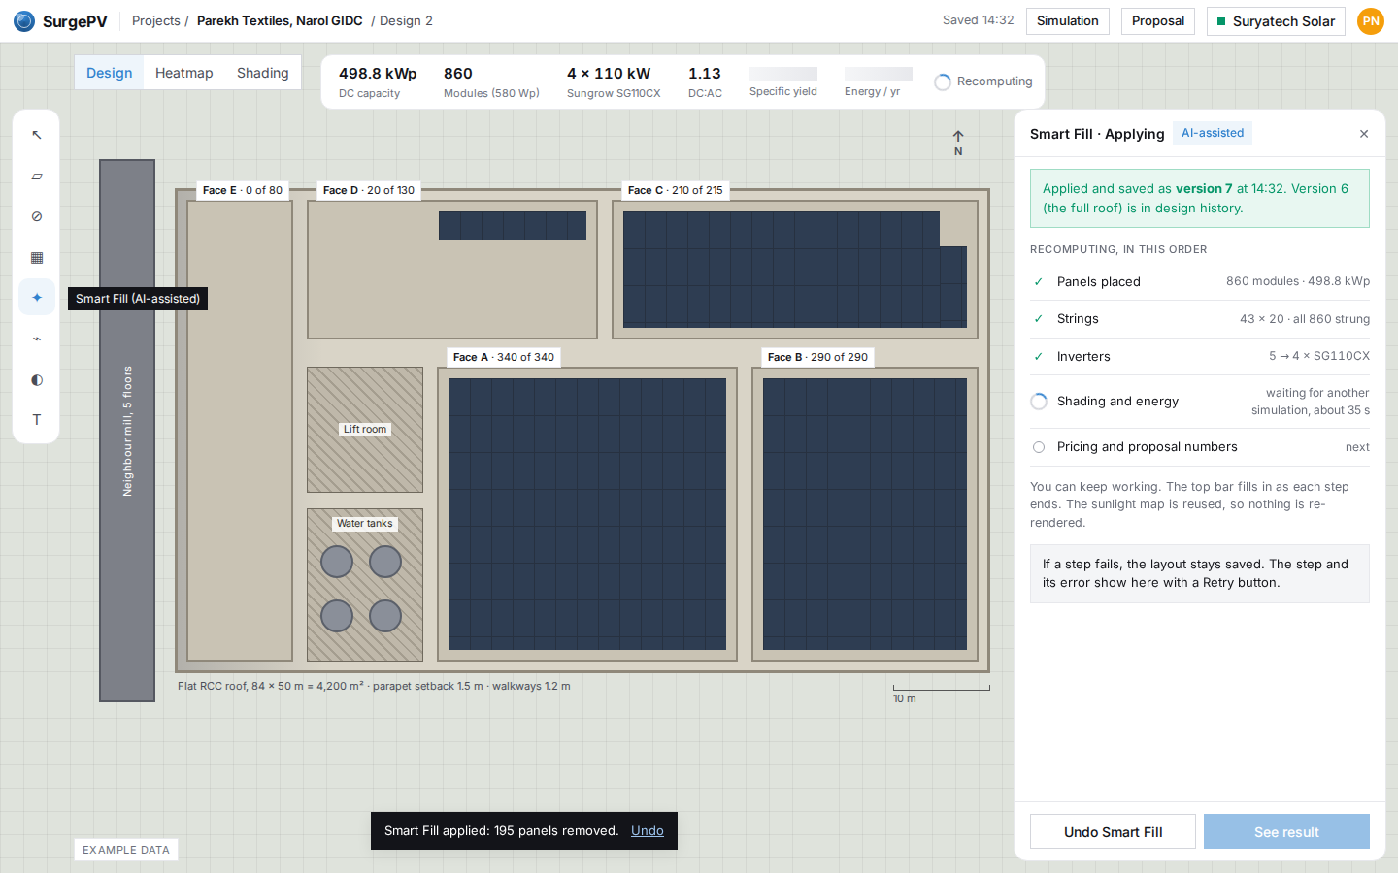Select Face E 0 of 80 label
Viewport: 1398px width, 873px height.
click(243, 190)
